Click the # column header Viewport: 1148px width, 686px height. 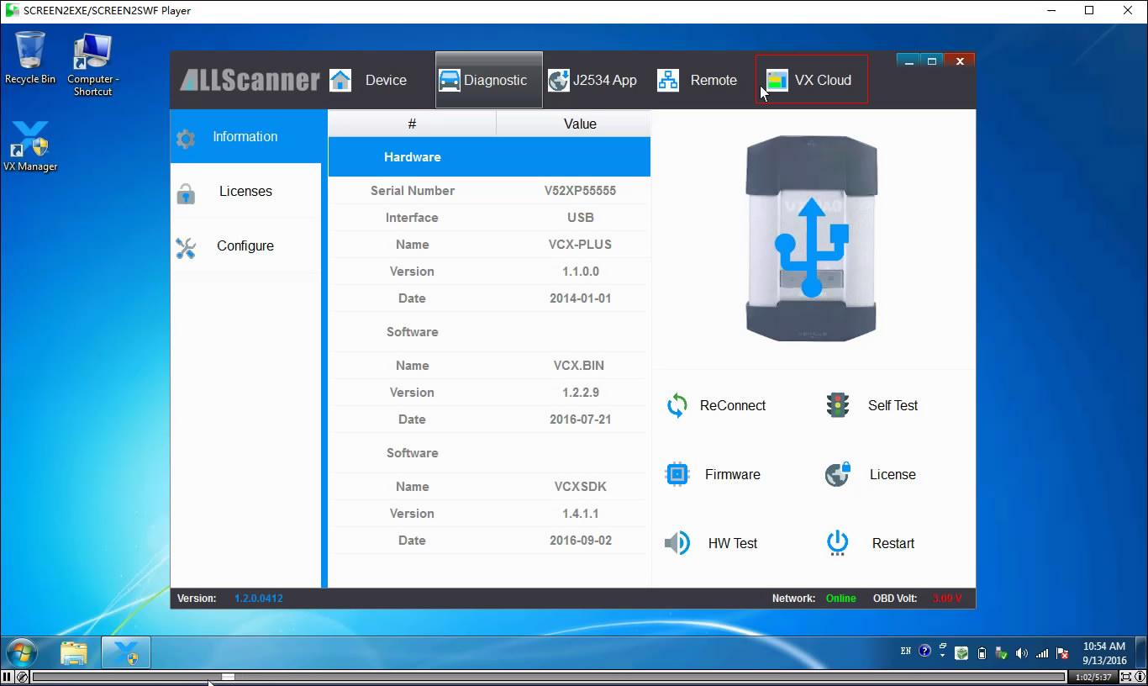point(412,124)
